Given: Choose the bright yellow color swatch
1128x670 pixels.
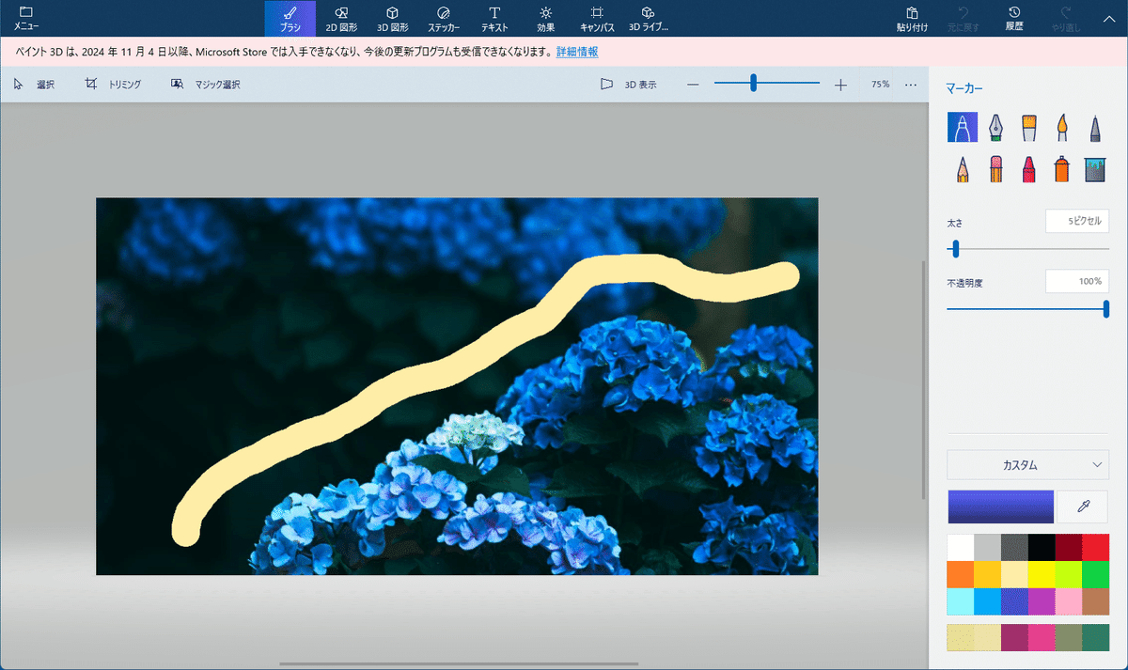Looking at the screenshot, I should [x=1042, y=574].
